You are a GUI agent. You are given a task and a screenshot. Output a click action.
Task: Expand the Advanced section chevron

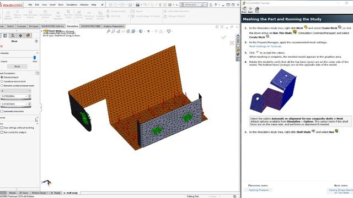coord(38,118)
